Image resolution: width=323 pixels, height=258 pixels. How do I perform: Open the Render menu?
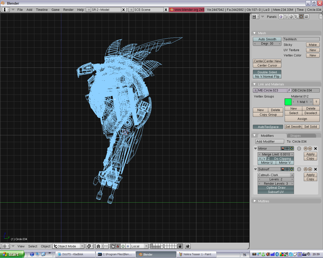tap(68, 10)
